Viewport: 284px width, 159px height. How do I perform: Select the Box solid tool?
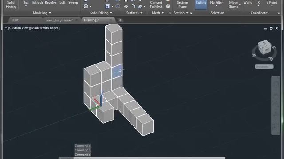click(26, 3)
